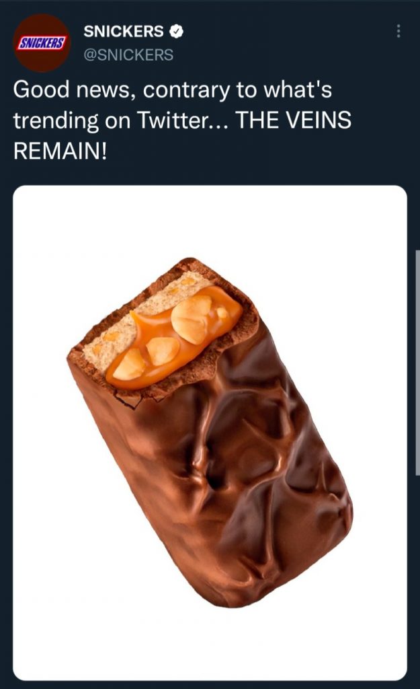420x689 pixels.
Task: Open the three-dot more options menu
Action: [398, 31]
